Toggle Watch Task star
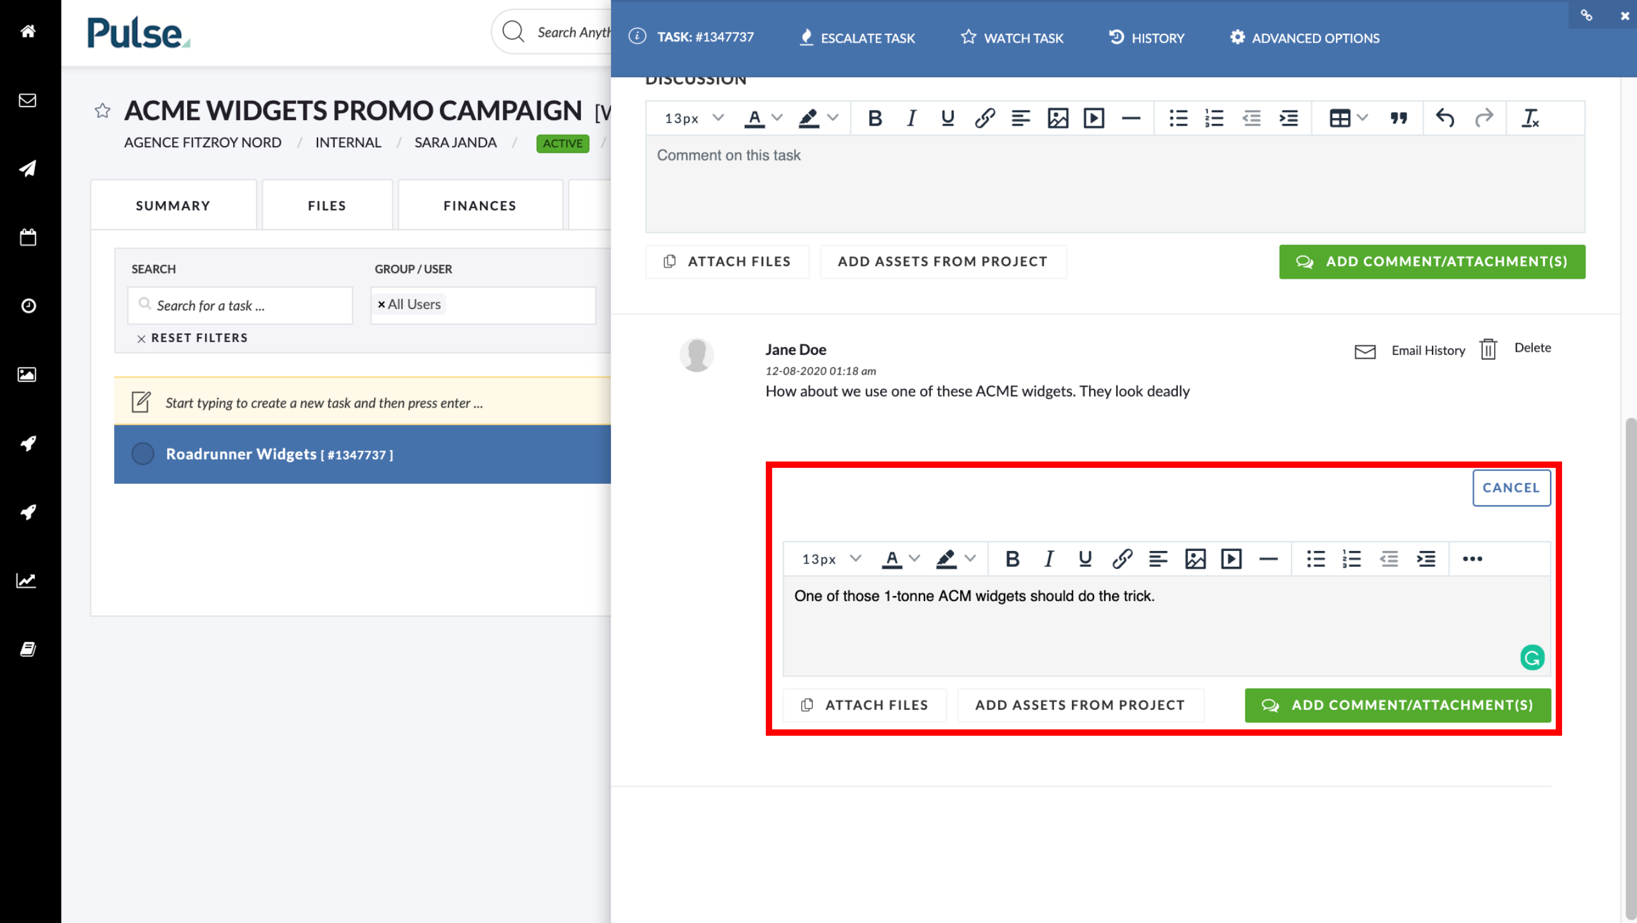 tap(968, 37)
